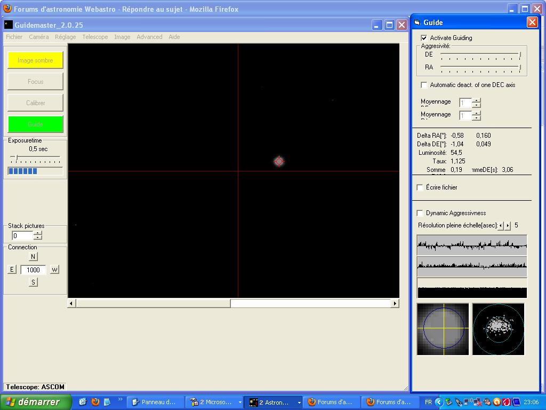The height and width of the screenshot is (410, 546).
Task: Enable the Écrire fichier checkbox
Action: click(420, 187)
